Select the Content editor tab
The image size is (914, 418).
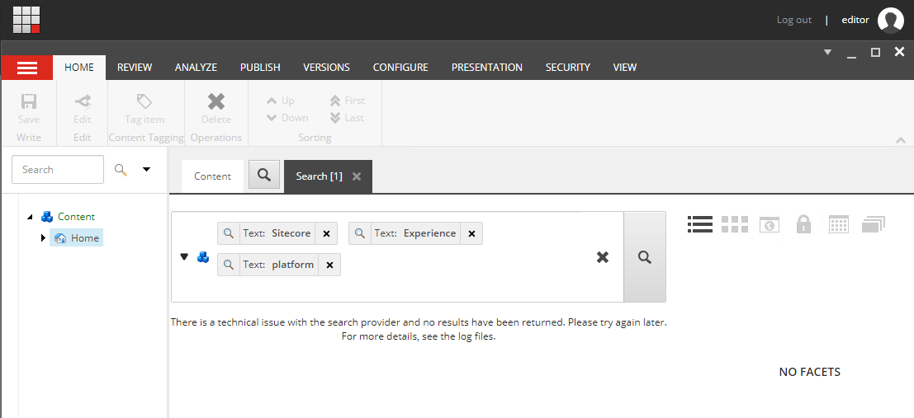(x=212, y=176)
